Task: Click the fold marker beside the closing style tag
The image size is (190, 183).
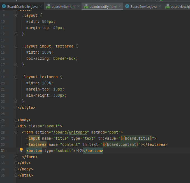Action: click(x=16, y=108)
